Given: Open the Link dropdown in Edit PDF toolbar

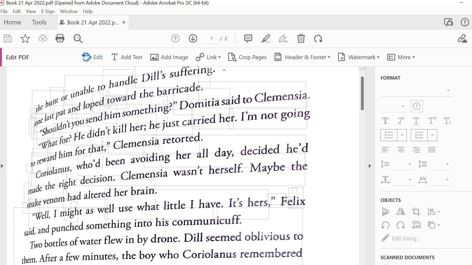Looking at the screenshot, I should coord(208,57).
